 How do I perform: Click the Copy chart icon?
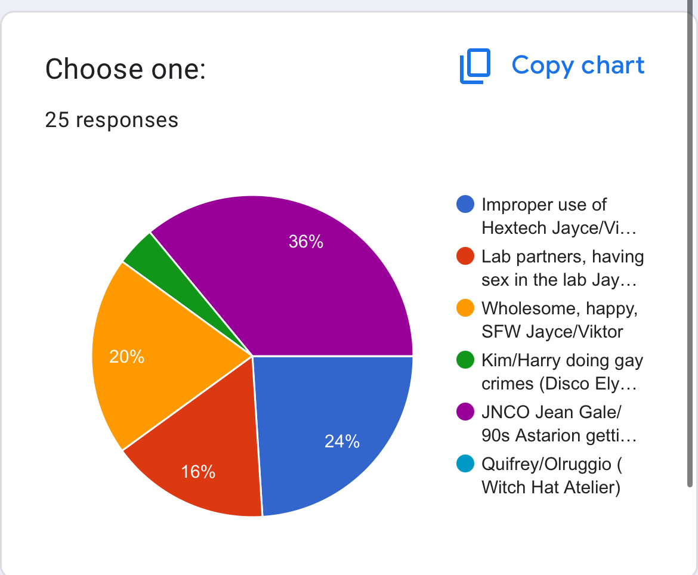point(475,66)
